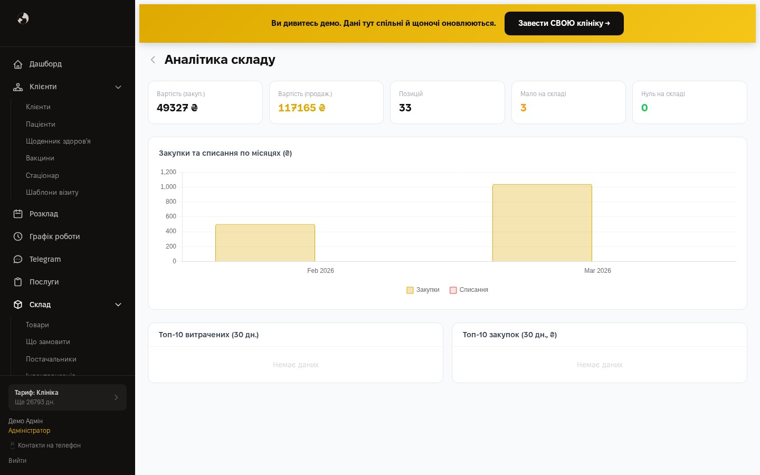Viewport: 760px width, 475px height.
Task: Click the Клієнти people icon
Action: pyautogui.click(x=18, y=87)
